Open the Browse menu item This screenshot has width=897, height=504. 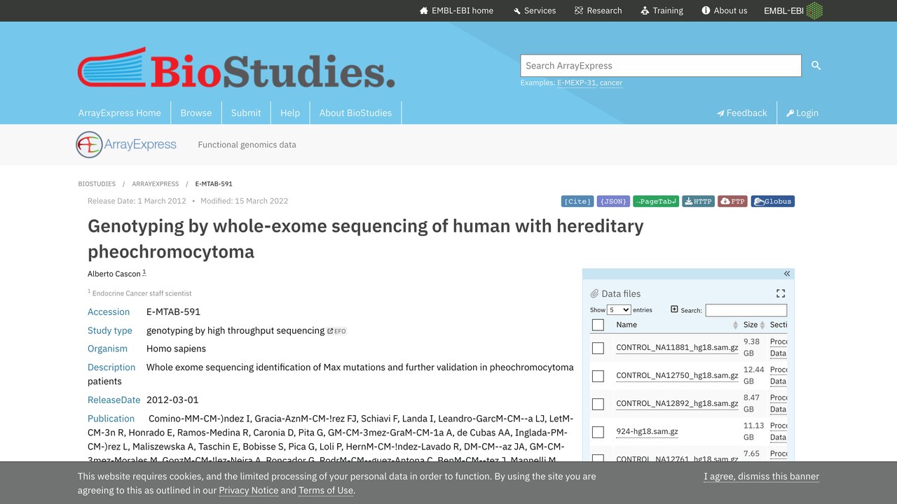coord(196,113)
